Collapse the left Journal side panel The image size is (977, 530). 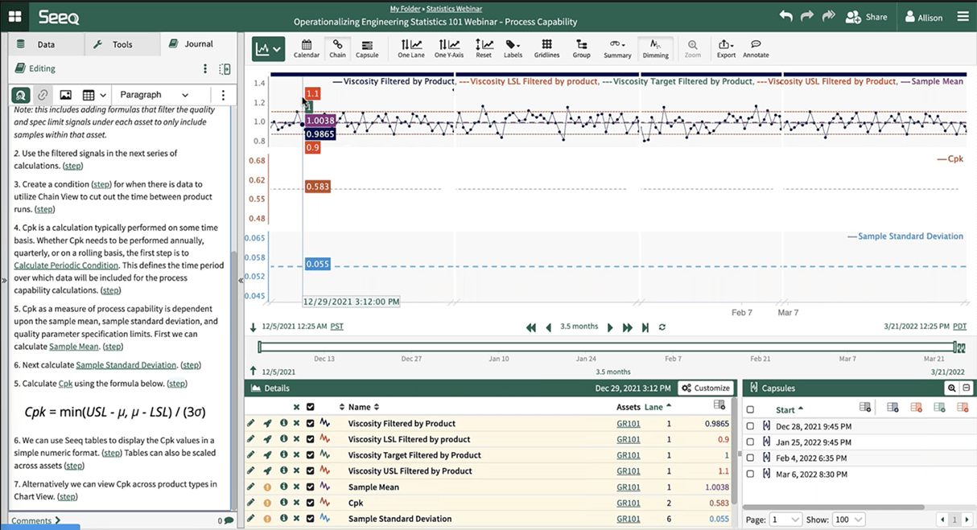tap(241, 281)
